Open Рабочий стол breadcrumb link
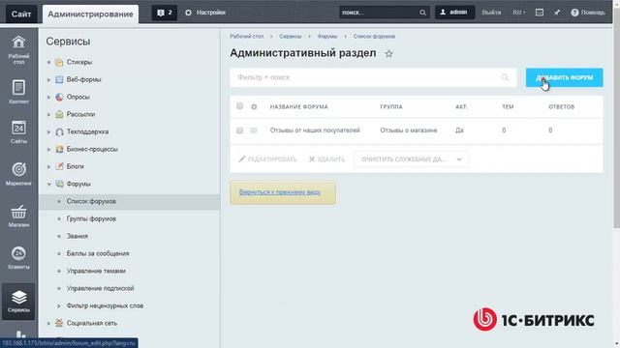This screenshot has width=620, height=348. tap(247, 37)
